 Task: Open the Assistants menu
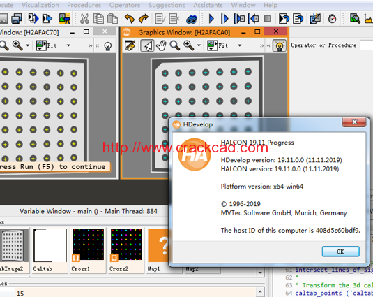pos(208,5)
